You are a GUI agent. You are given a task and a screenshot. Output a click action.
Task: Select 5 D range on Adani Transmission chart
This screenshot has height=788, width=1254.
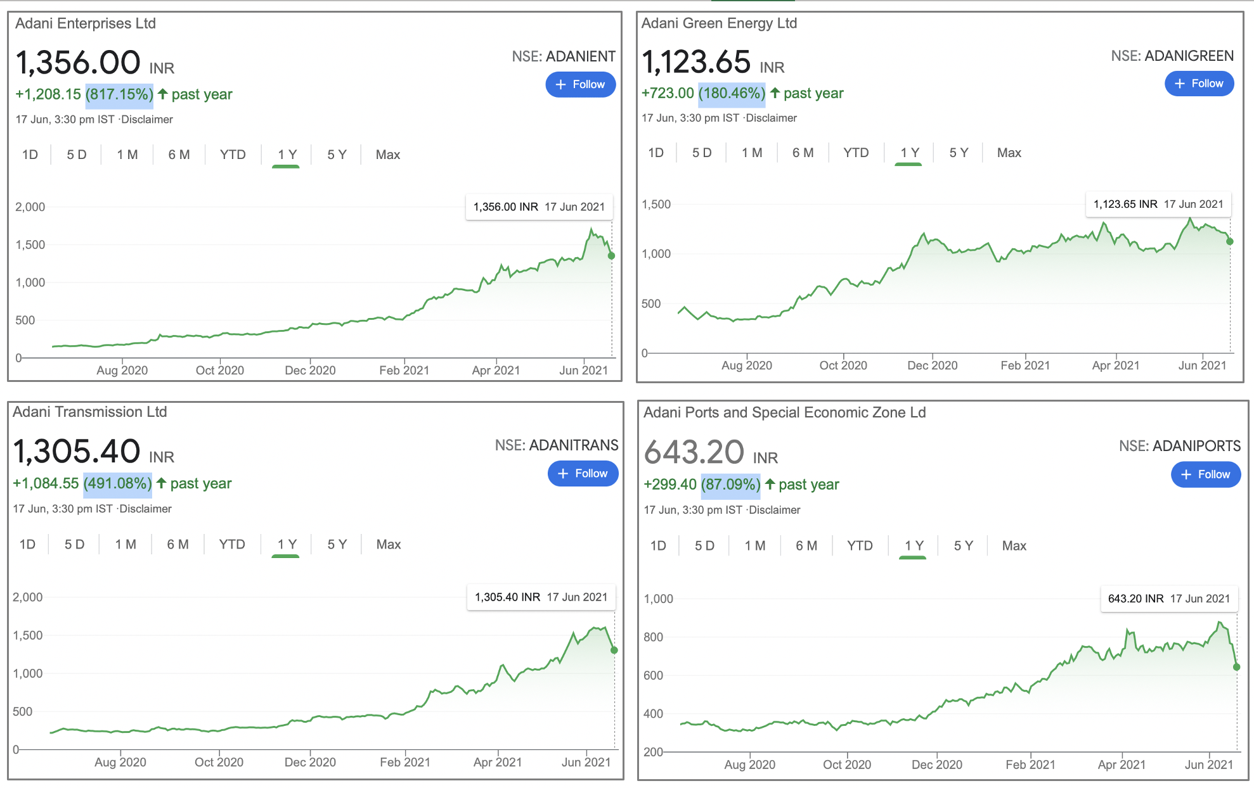pos(74,544)
